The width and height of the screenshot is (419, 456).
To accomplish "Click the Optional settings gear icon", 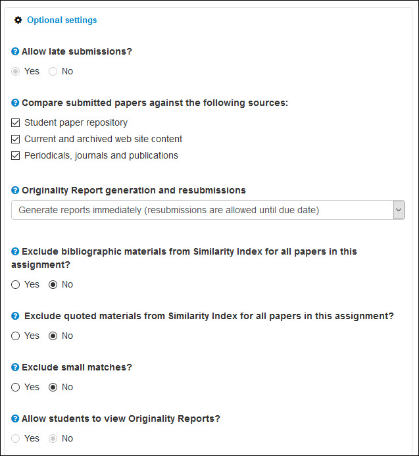I will click(18, 20).
